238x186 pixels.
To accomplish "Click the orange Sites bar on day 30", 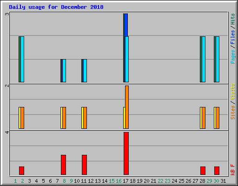I will [218, 118].
